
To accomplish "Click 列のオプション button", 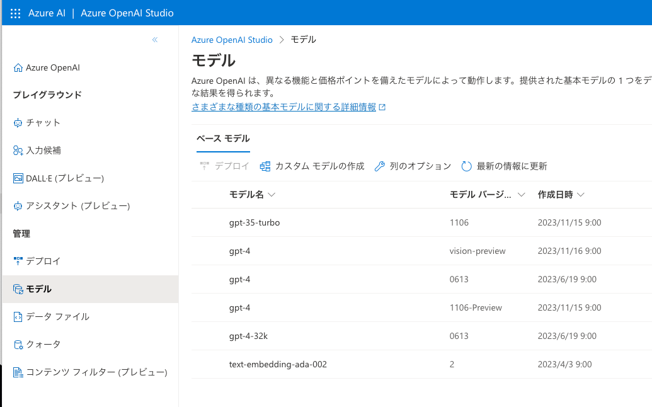I will coord(413,166).
